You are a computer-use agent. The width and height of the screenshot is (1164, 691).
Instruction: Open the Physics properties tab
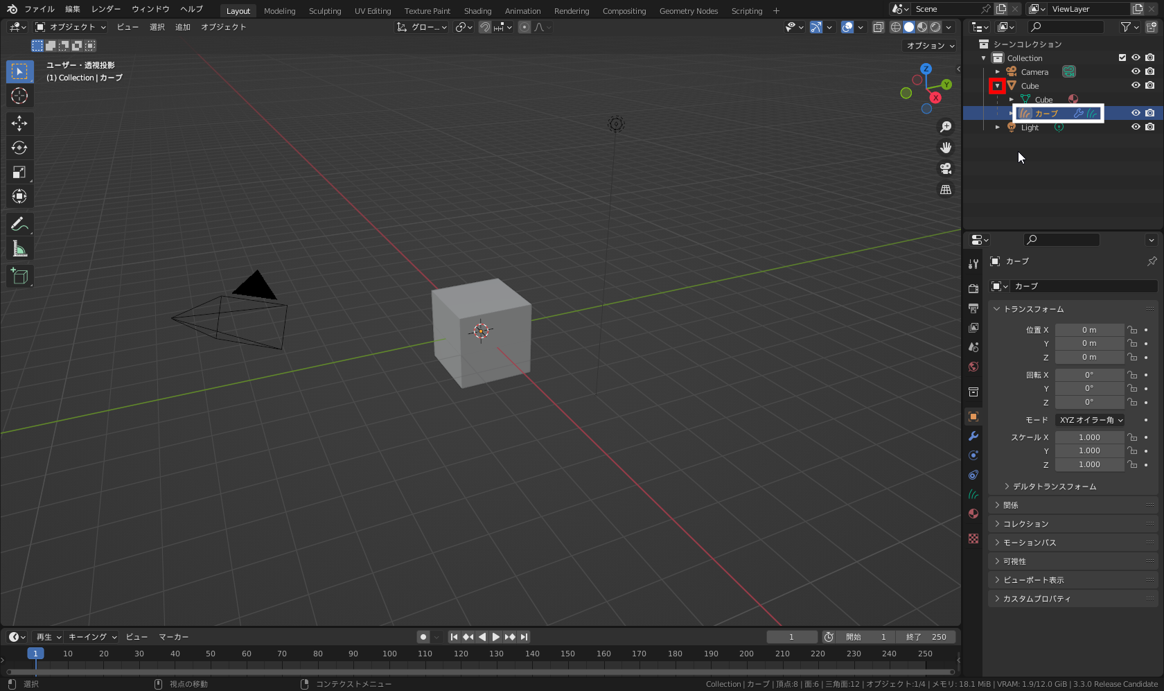click(x=973, y=455)
